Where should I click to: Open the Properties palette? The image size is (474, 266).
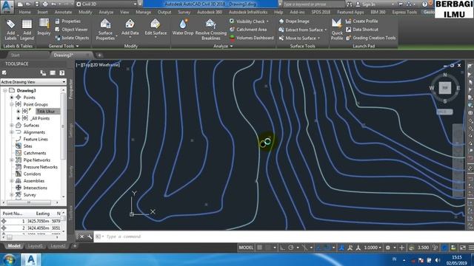(x=67, y=21)
